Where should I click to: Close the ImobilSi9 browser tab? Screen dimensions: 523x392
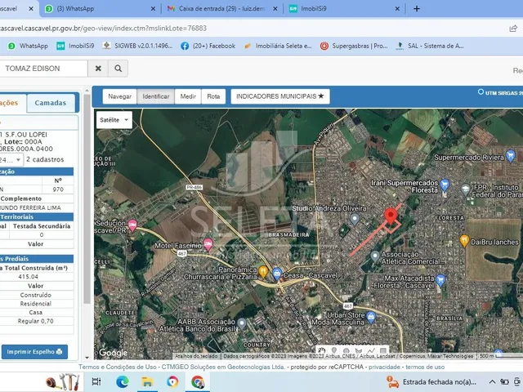[x=397, y=9]
